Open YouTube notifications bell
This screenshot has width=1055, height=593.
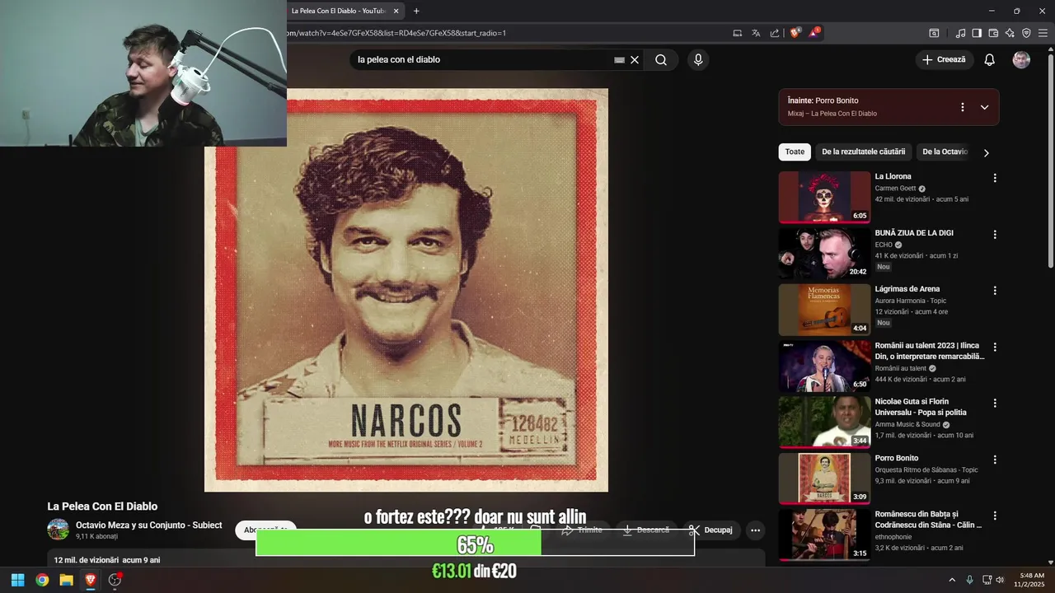990,59
